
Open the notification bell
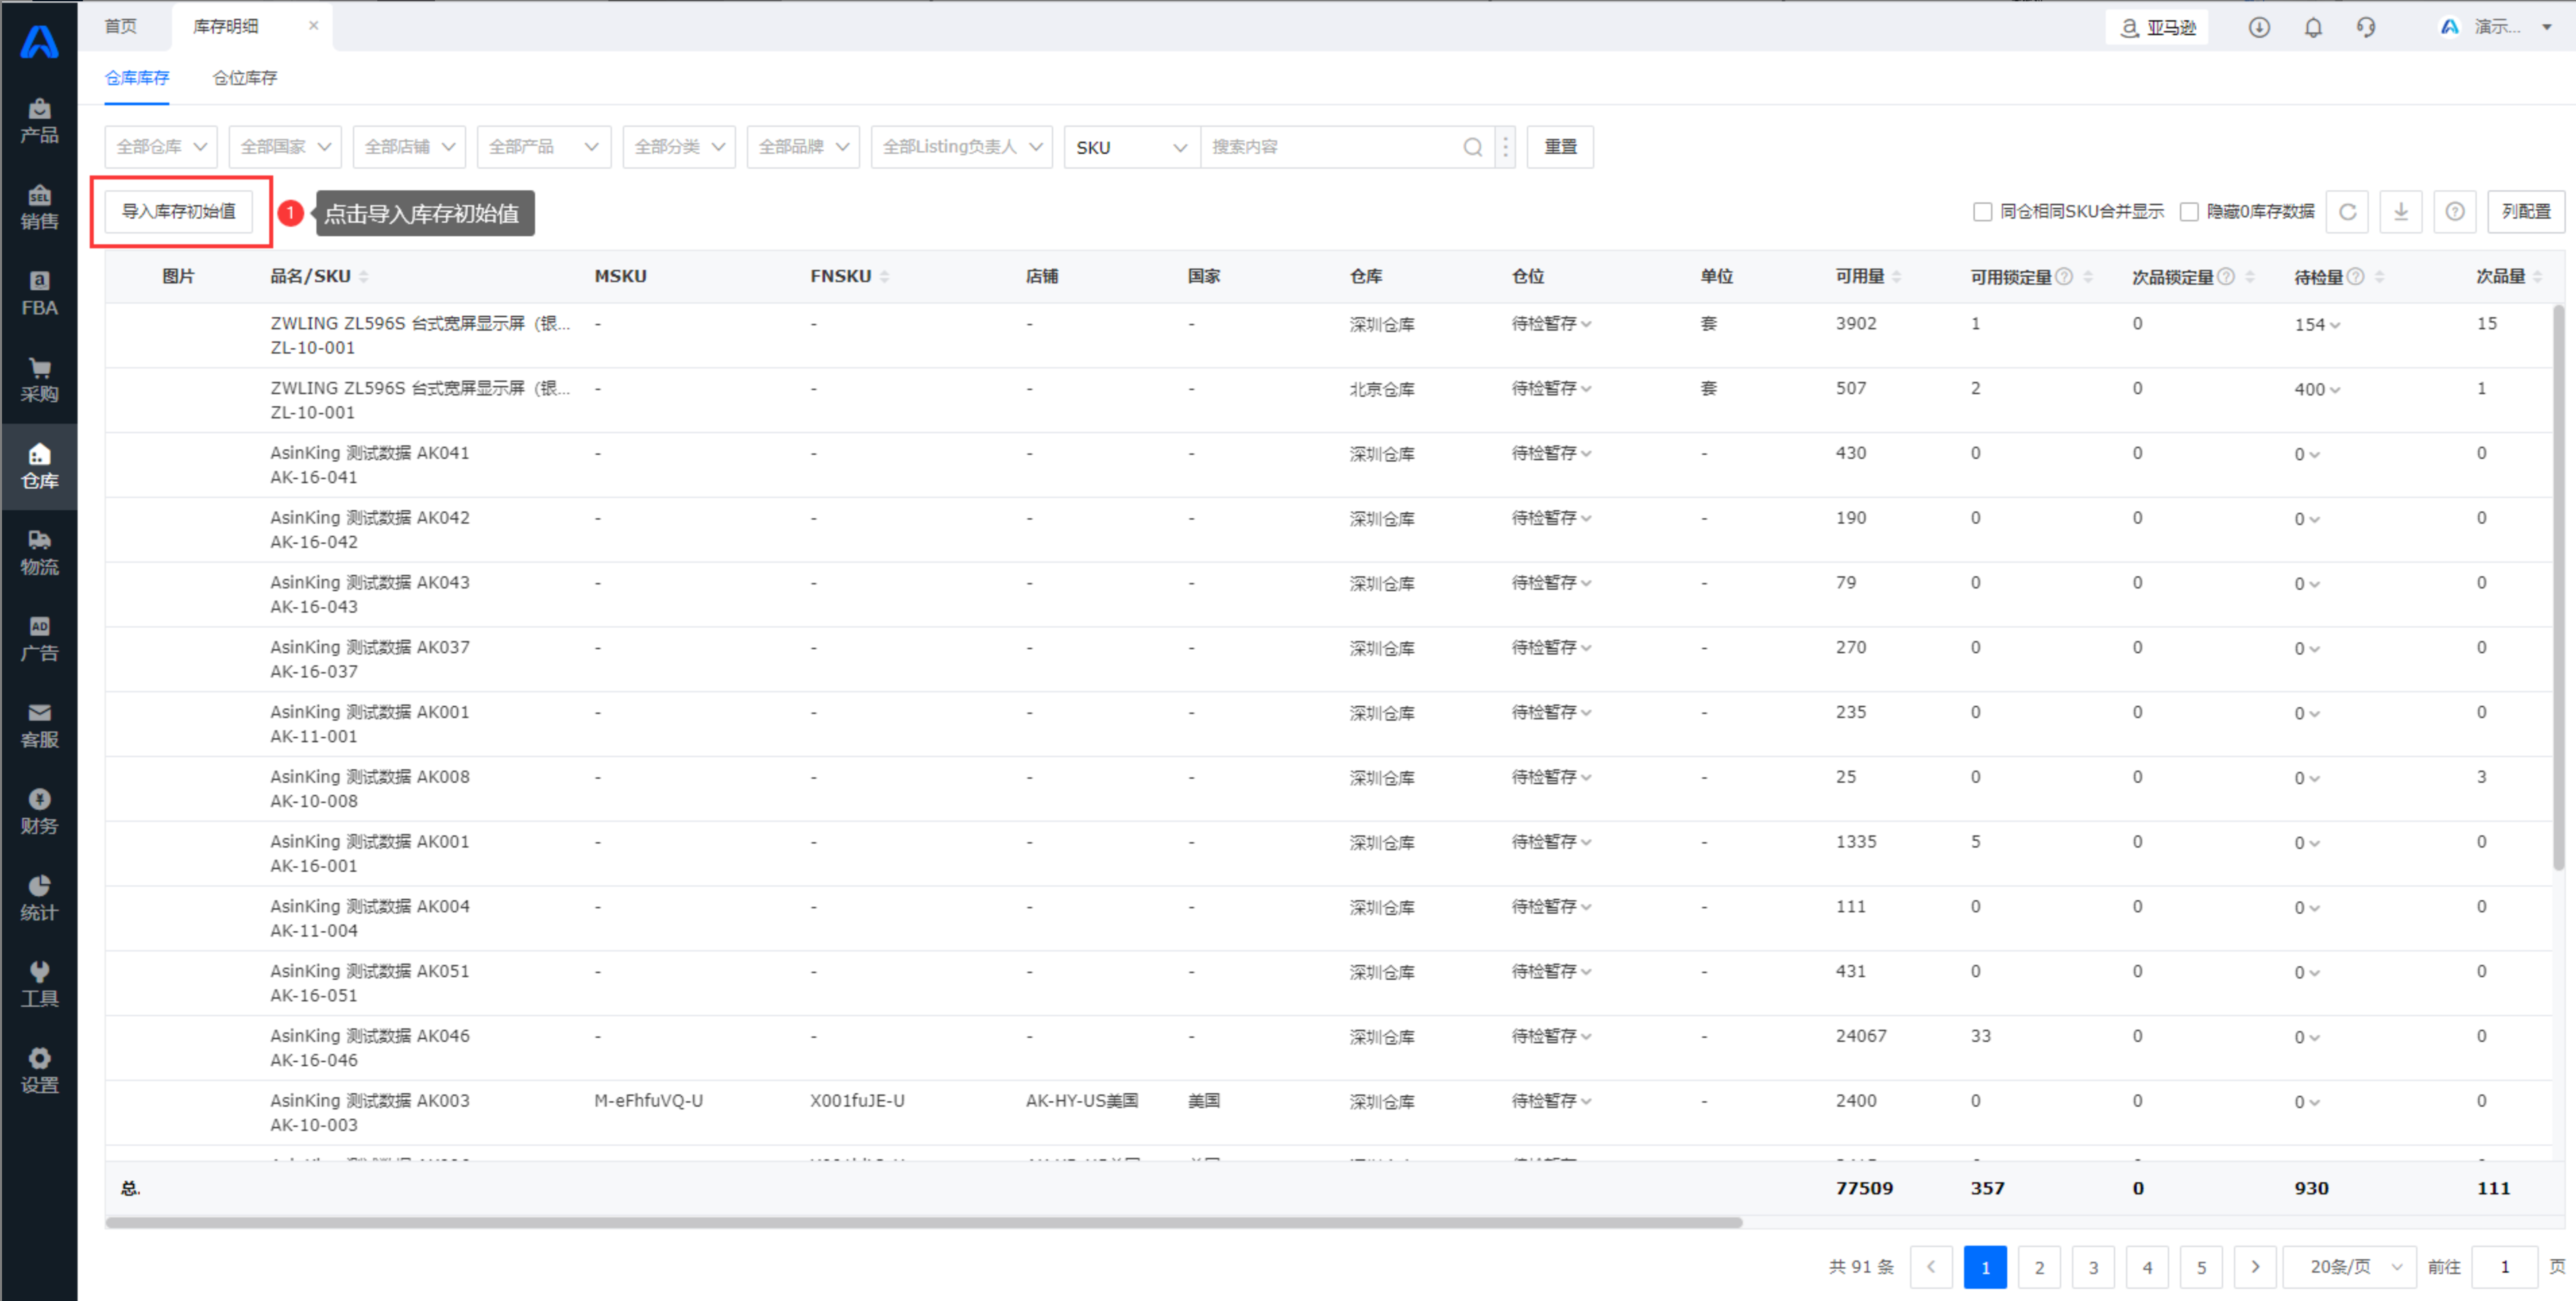point(2313,27)
